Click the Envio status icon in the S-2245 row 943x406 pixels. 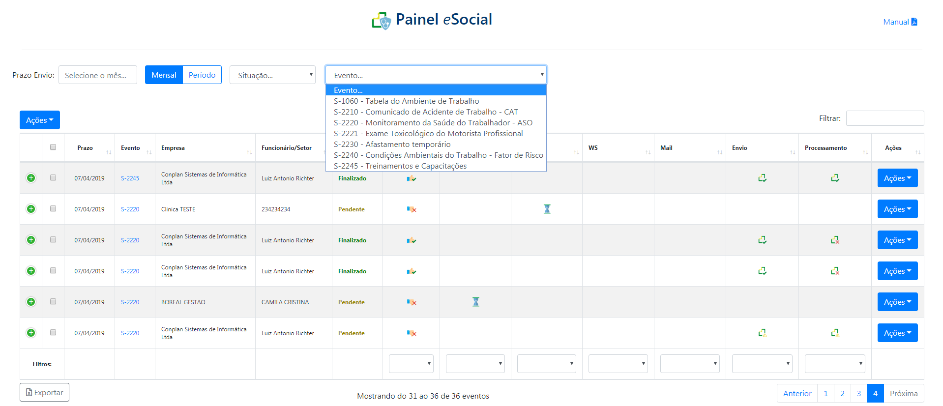click(x=762, y=178)
